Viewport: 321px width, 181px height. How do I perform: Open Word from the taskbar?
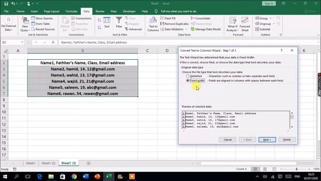[x=86, y=176]
